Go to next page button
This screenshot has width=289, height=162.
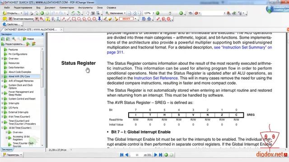155,155
